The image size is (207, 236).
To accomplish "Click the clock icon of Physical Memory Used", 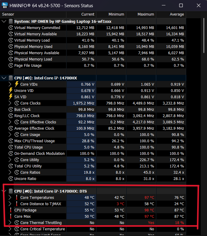I will (x=11, y=47).
